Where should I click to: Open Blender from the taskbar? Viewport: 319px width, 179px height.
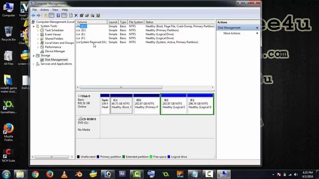pyautogui.click(x=79, y=174)
